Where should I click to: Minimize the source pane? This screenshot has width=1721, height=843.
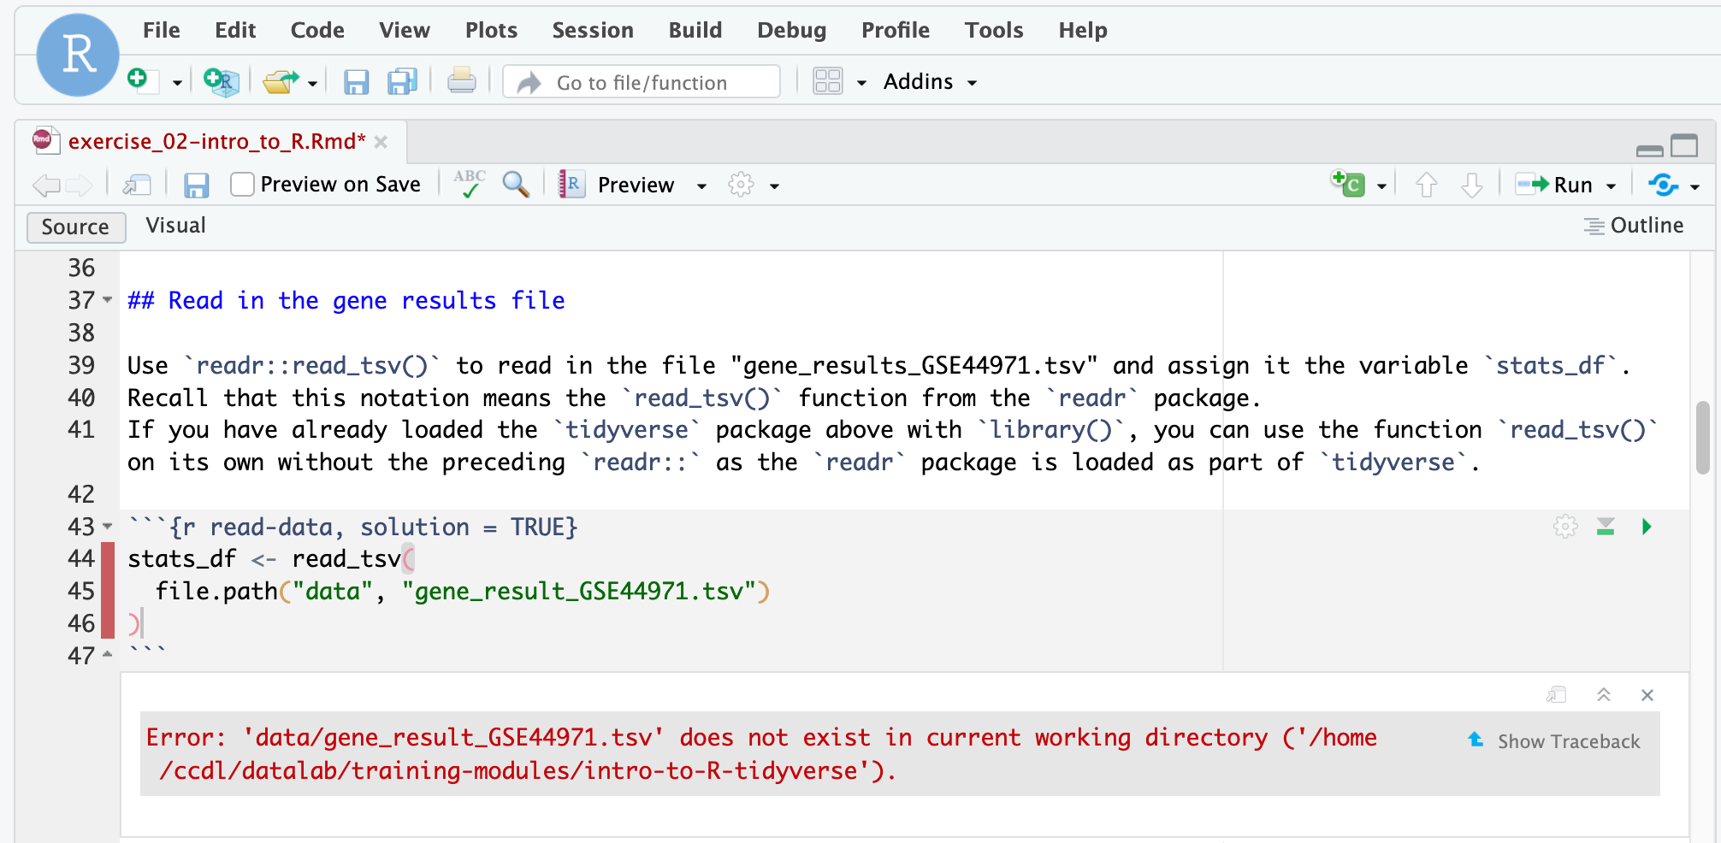click(1649, 150)
